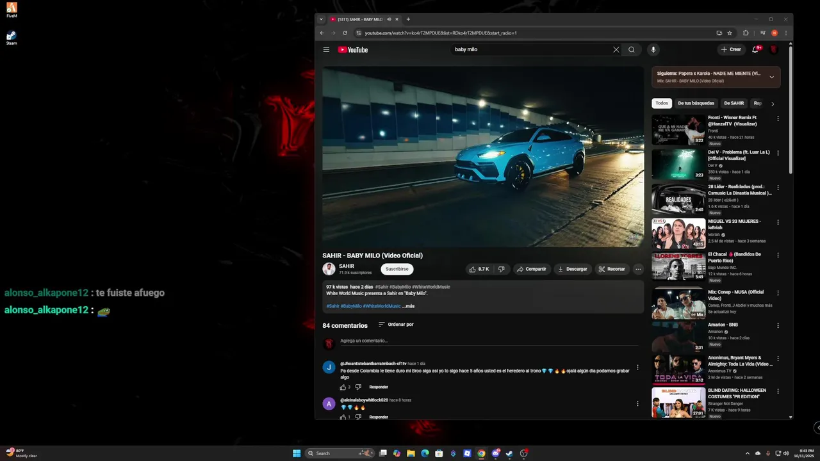The image size is (820, 461).
Task: Expand the 'Siguiente' mix playlist chevron
Action: pos(771,77)
